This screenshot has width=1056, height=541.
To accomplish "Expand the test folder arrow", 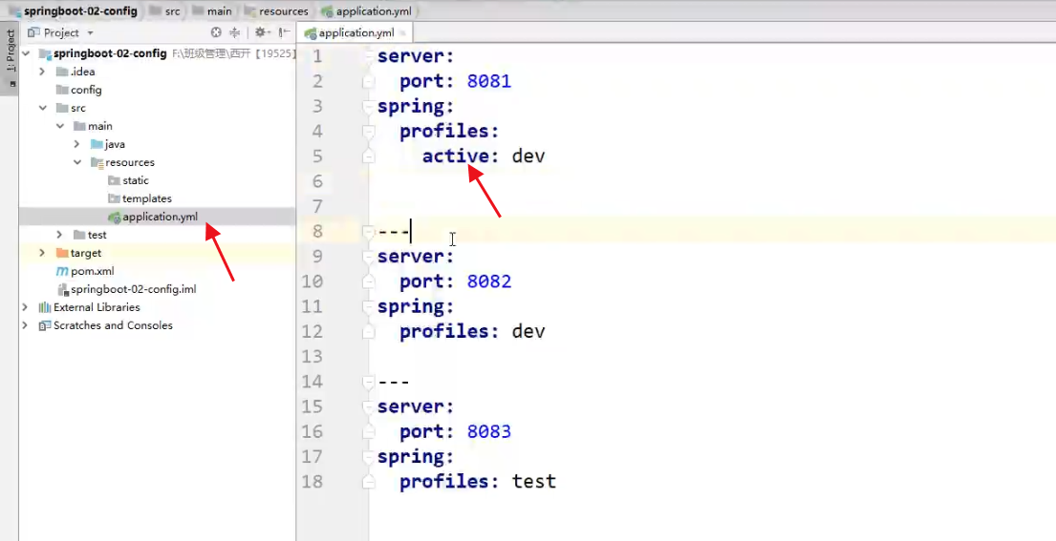I will coord(60,235).
